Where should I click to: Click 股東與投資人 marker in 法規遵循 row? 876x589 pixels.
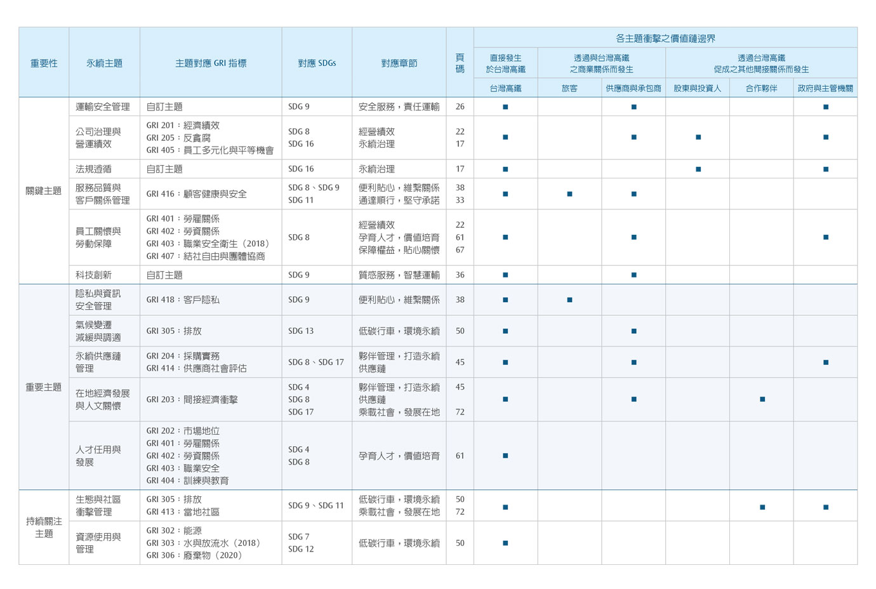pos(698,169)
